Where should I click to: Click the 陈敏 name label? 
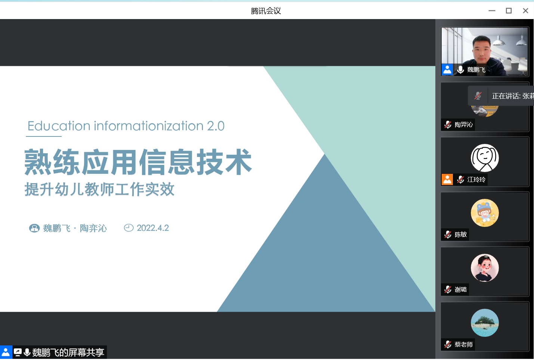tap(461, 234)
